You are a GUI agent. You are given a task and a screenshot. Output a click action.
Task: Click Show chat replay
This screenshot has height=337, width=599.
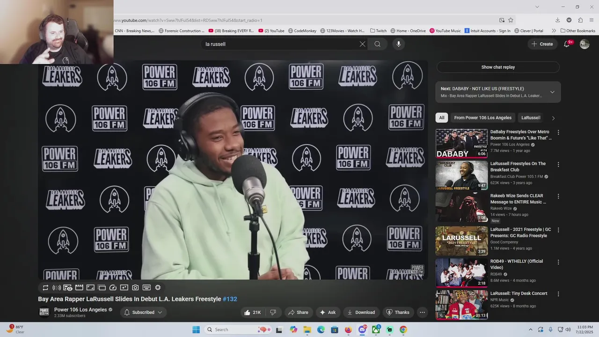point(498,67)
